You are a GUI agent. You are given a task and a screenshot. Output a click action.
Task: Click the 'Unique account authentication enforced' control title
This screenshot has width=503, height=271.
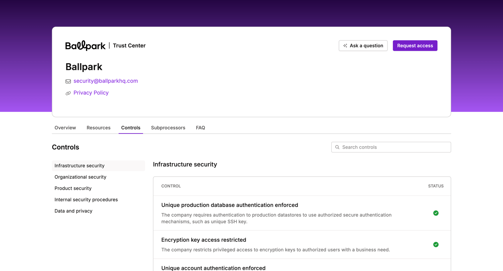213,268
